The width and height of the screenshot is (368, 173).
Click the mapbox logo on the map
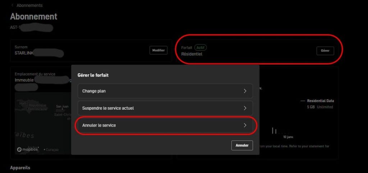tap(27, 150)
